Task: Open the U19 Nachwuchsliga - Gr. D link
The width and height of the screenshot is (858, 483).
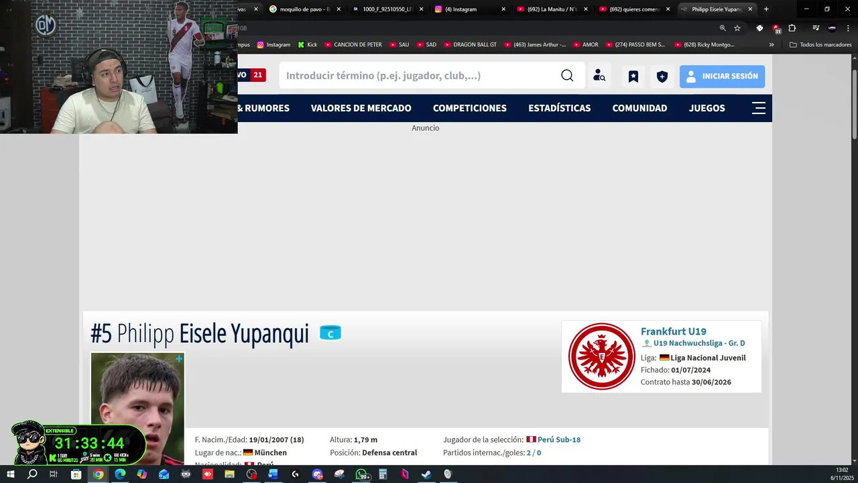Action: click(x=699, y=343)
